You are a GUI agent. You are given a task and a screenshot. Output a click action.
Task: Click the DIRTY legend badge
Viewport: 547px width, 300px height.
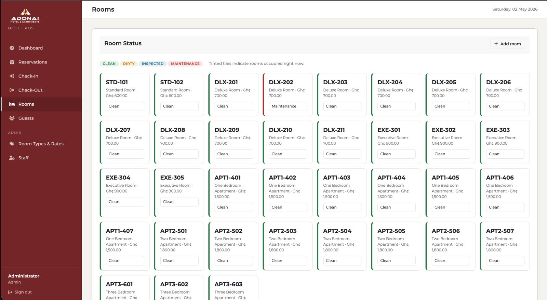click(129, 64)
